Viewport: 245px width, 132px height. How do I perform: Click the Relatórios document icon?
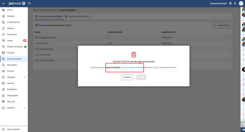point(3,89)
